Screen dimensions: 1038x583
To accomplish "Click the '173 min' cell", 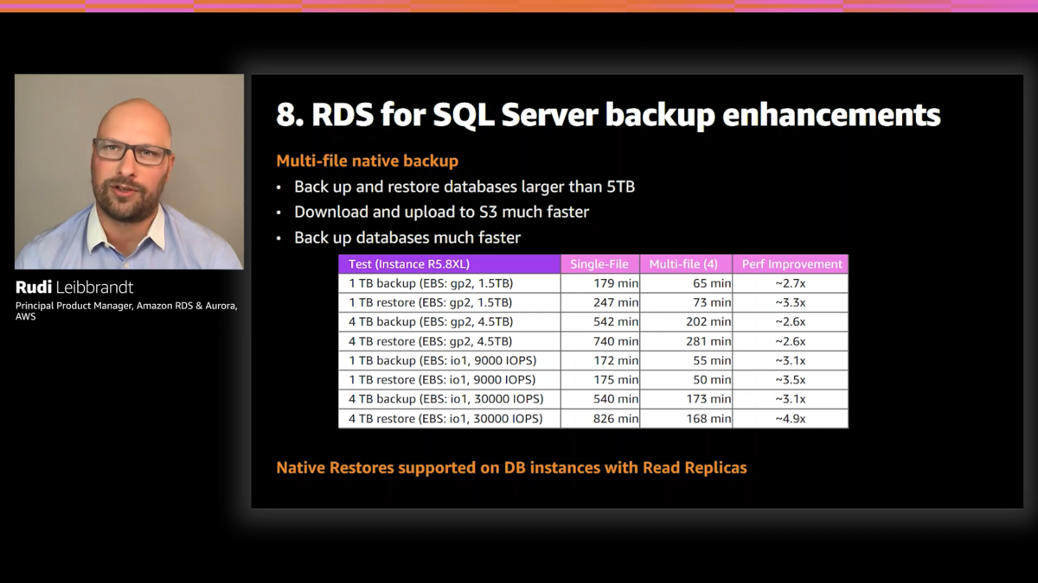I will tap(686, 399).
